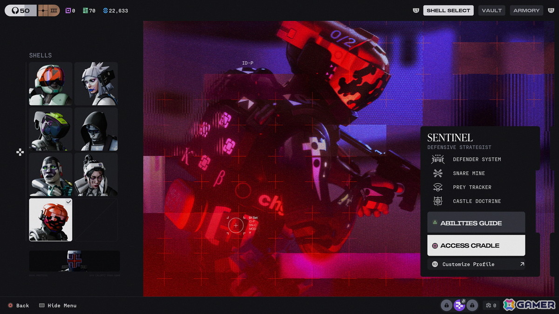Click the player level 50 badge
Image resolution: width=559 pixels, height=314 pixels.
(20, 10)
